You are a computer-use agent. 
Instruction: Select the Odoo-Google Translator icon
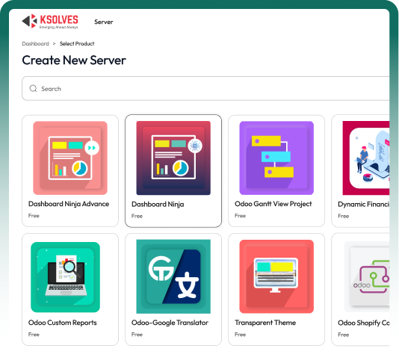[x=173, y=276]
